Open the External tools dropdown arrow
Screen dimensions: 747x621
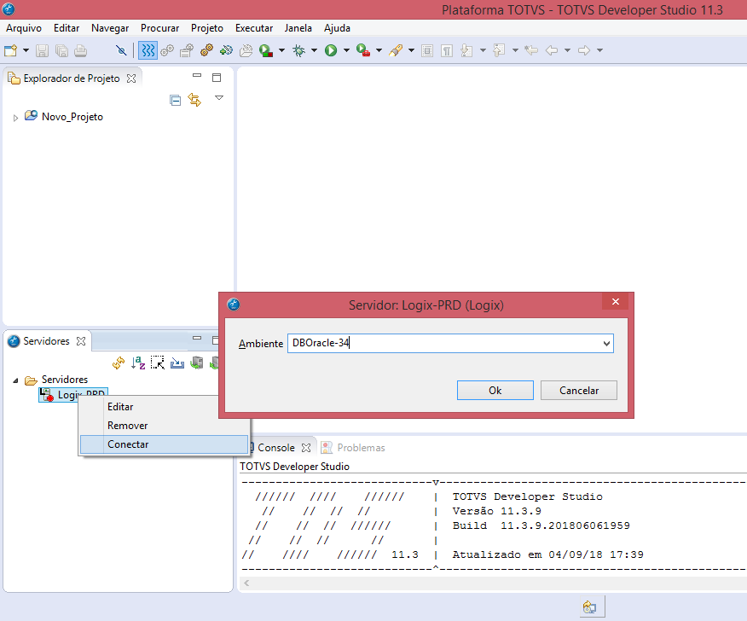click(379, 50)
